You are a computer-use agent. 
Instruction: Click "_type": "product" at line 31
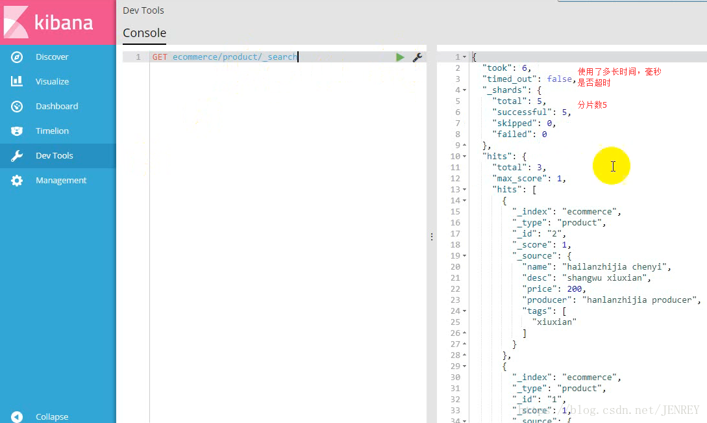pyautogui.click(x=559, y=389)
